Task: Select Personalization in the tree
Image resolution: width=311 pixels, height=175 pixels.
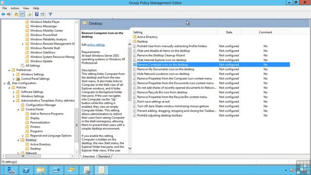Action: (x=40, y=122)
